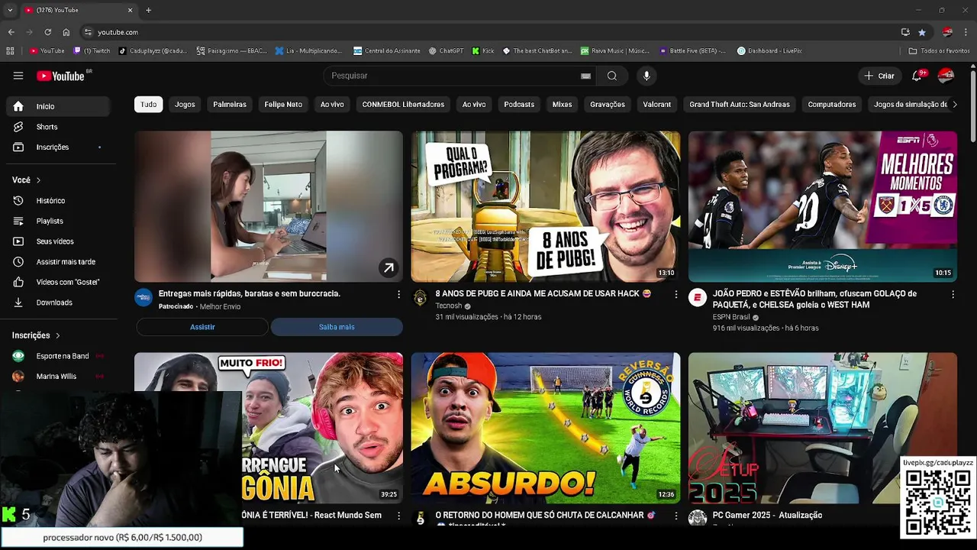
Task: Select the Mixes filter chip
Action: [x=562, y=105]
